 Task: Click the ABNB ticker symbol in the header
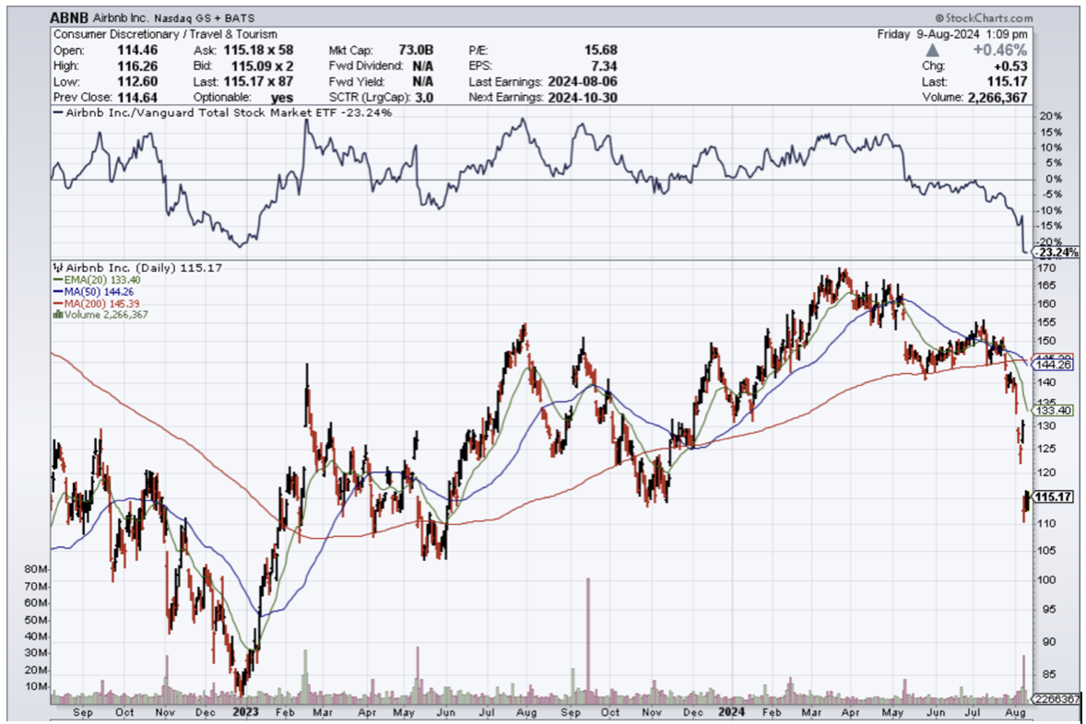69,18
